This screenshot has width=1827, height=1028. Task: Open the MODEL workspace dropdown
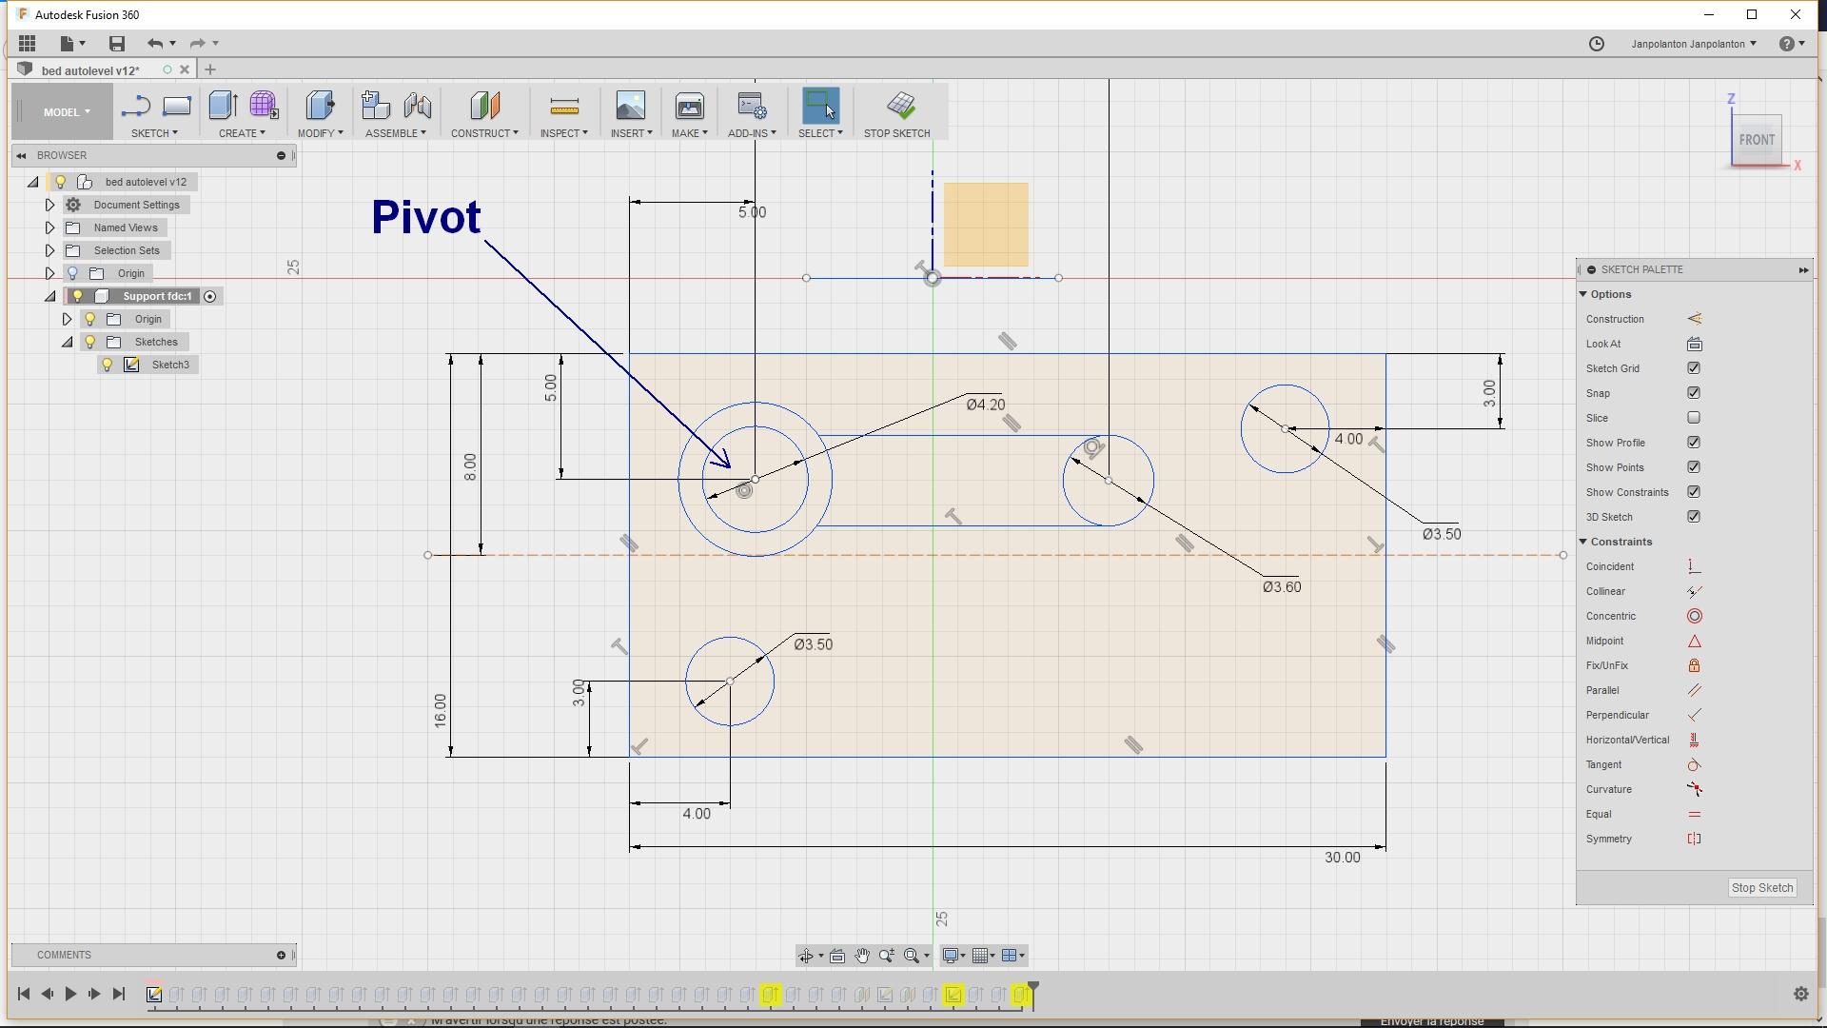[66, 112]
